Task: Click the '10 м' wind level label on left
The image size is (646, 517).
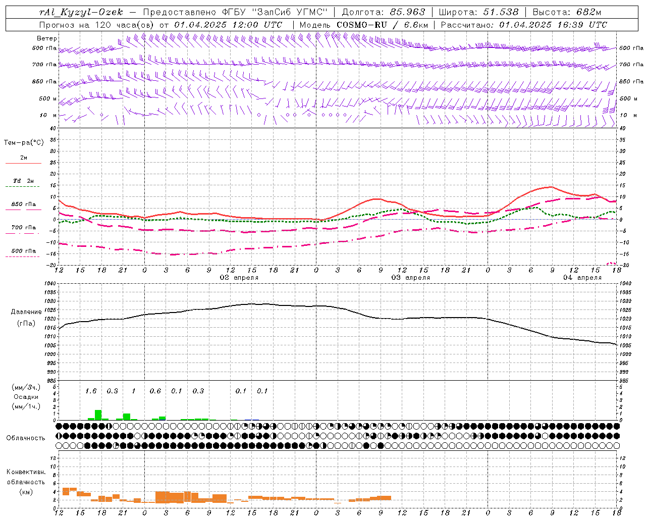Action: click(48, 115)
